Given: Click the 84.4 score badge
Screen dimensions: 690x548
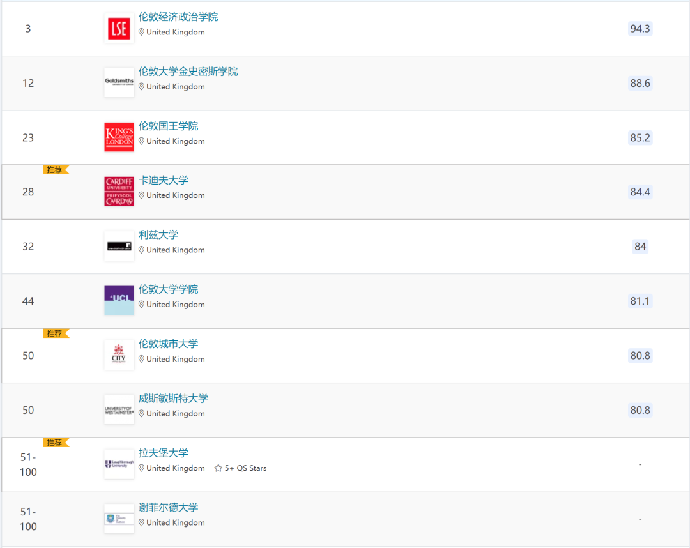Looking at the screenshot, I should tap(640, 192).
